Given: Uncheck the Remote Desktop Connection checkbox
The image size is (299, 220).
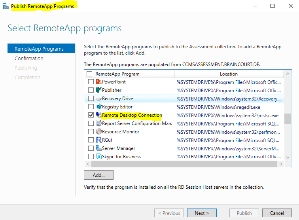Looking at the screenshot, I should point(91,115).
